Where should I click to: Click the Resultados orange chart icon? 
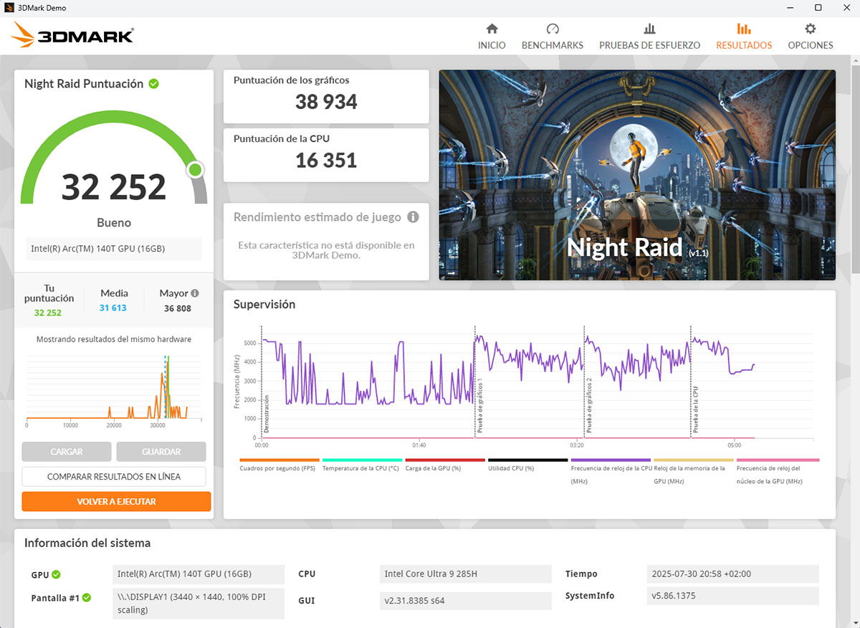click(x=744, y=29)
